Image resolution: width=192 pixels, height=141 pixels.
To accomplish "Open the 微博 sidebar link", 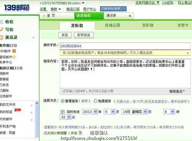I will 3,133.
